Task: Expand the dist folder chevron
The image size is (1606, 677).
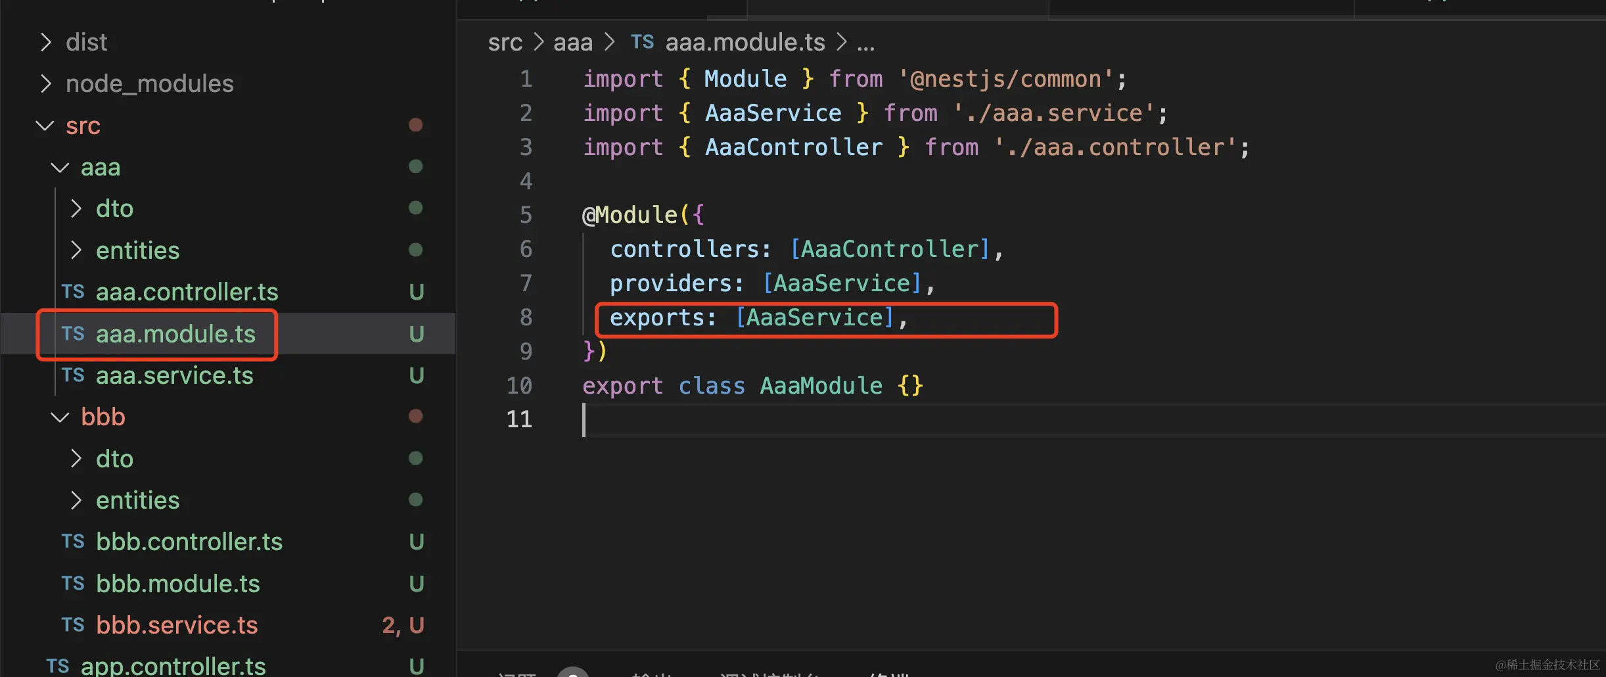Action: point(45,42)
